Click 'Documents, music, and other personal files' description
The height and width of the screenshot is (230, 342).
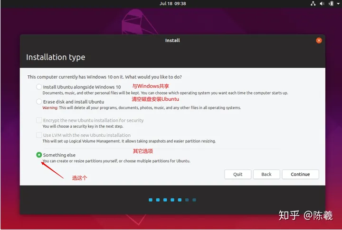(x=165, y=93)
